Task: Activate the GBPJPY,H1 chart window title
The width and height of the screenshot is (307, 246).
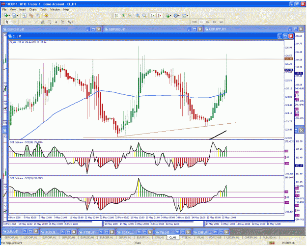Action: pos(217,29)
